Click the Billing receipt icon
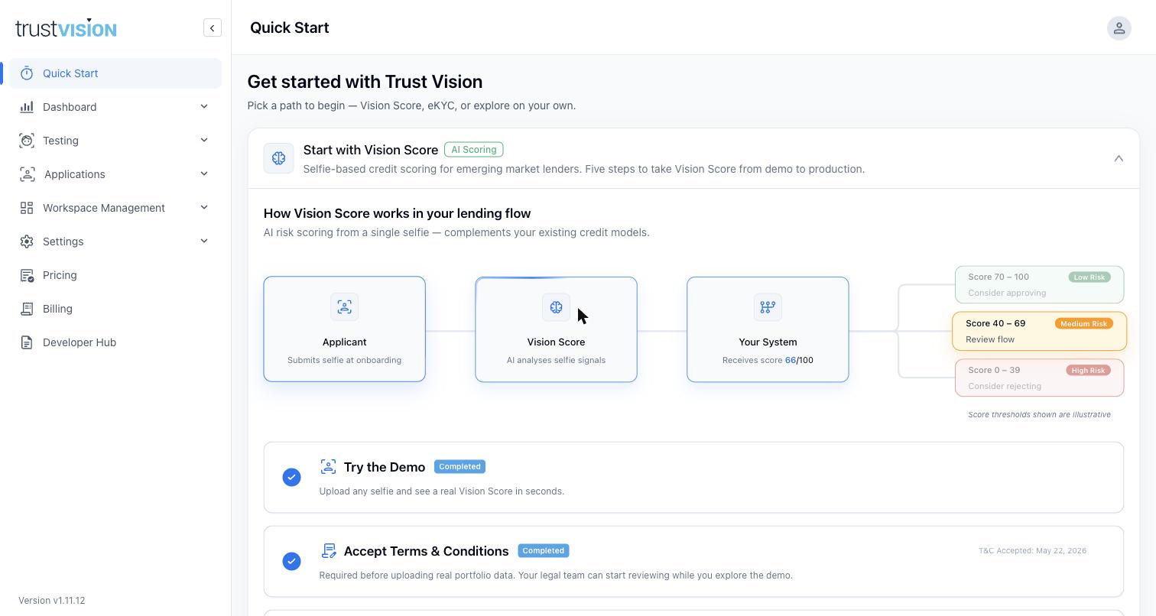Screen dimensions: 1156x616 pos(27,309)
